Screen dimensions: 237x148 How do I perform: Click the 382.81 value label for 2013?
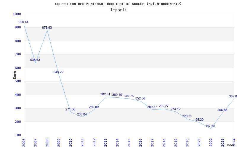(x=105, y=94)
